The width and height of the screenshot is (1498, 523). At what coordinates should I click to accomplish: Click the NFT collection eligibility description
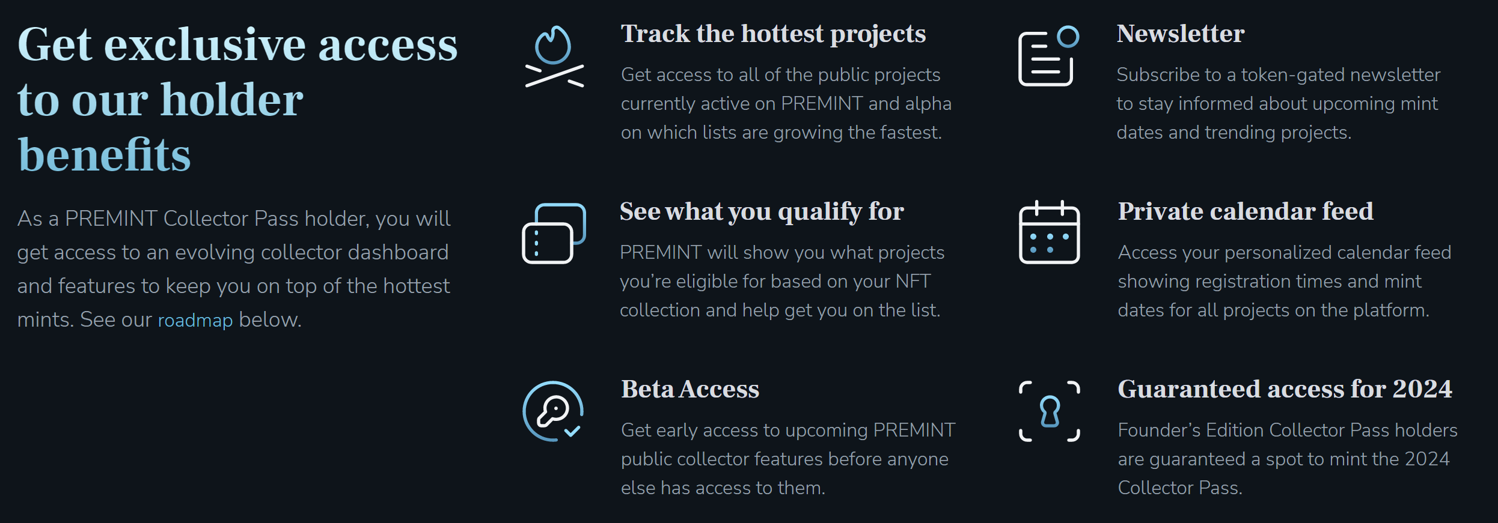coord(782,281)
